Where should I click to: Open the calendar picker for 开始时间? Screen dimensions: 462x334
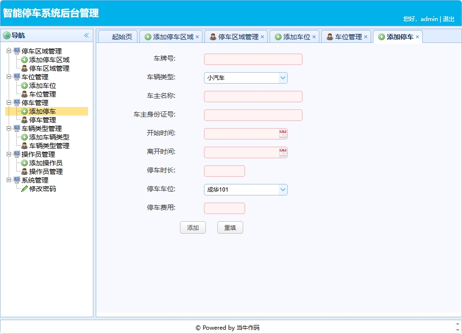[282, 134]
